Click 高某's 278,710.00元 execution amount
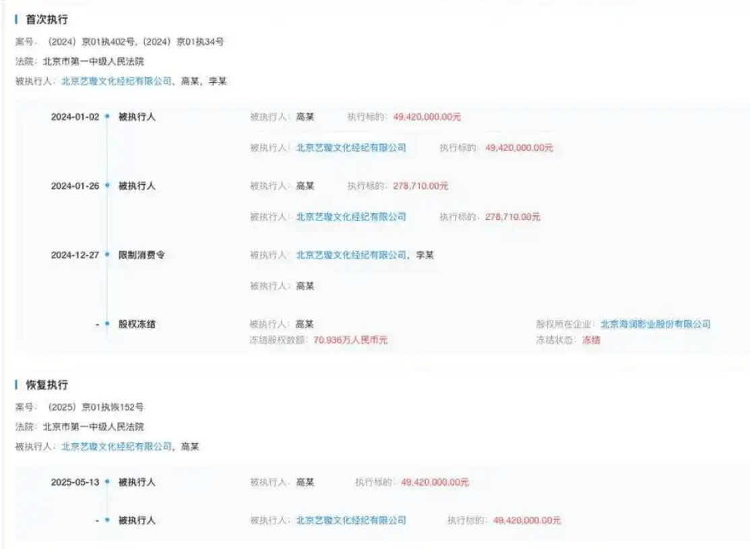The width and height of the screenshot is (750, 549). point(420,186)
